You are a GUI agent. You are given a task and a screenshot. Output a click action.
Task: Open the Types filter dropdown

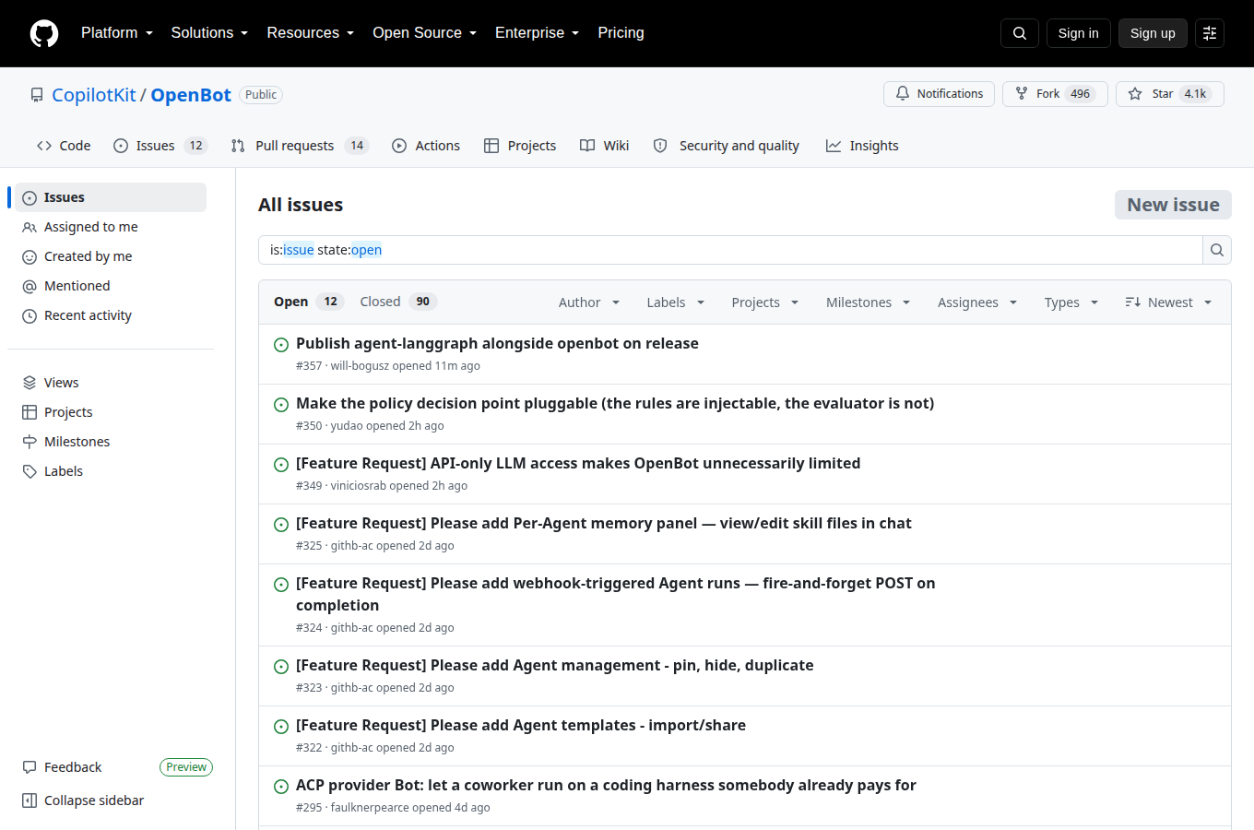[1071, 302]
